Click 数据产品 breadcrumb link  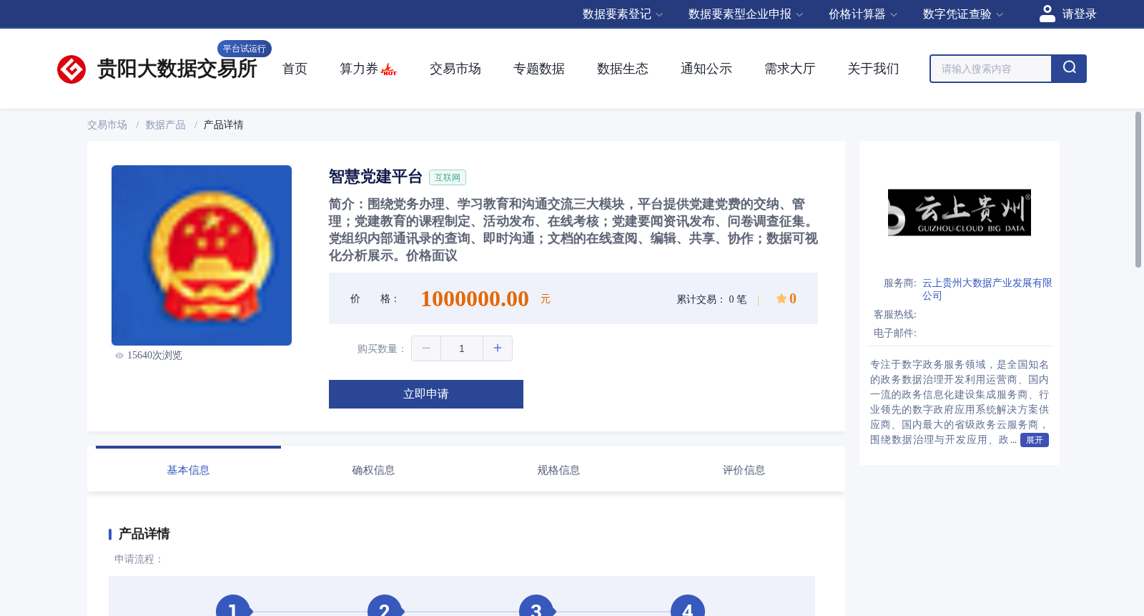[x=166, y=125]
